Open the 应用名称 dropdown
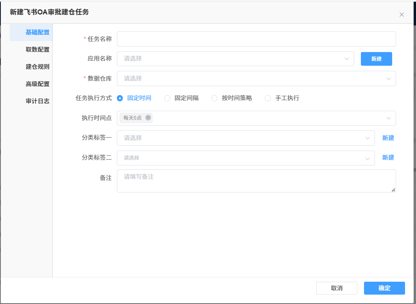This screenshot has height=304, width=416. (235, 59)
